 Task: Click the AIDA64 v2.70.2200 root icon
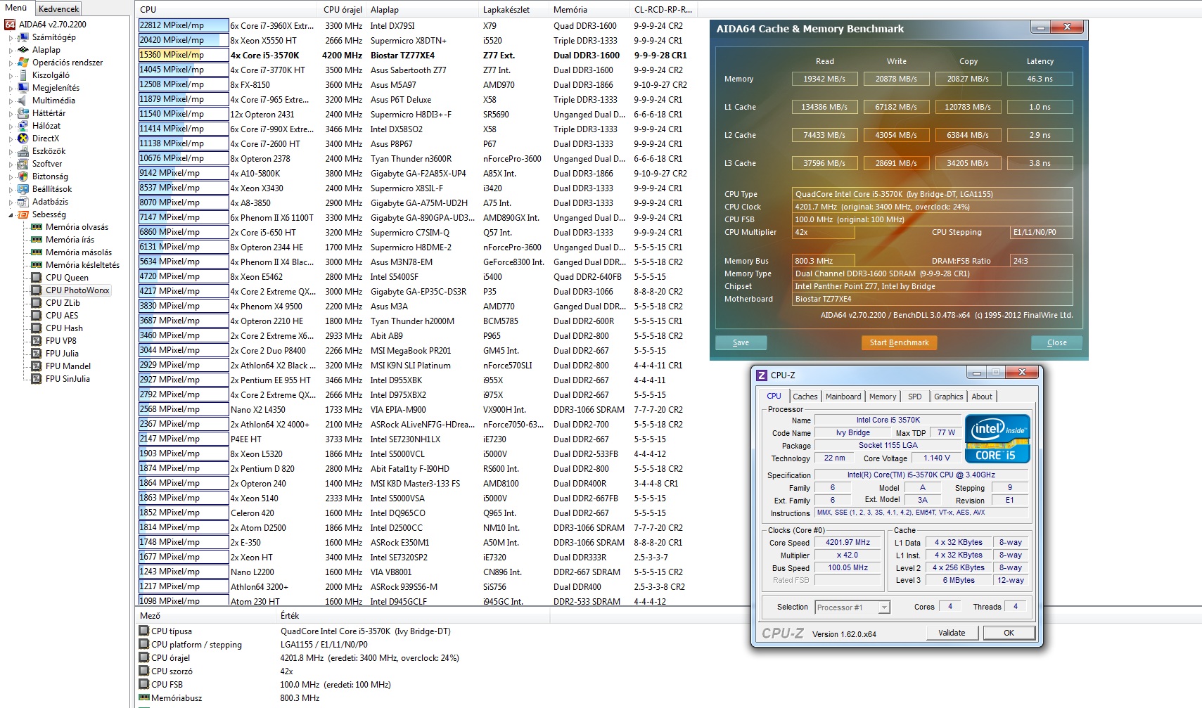point(10,25)
